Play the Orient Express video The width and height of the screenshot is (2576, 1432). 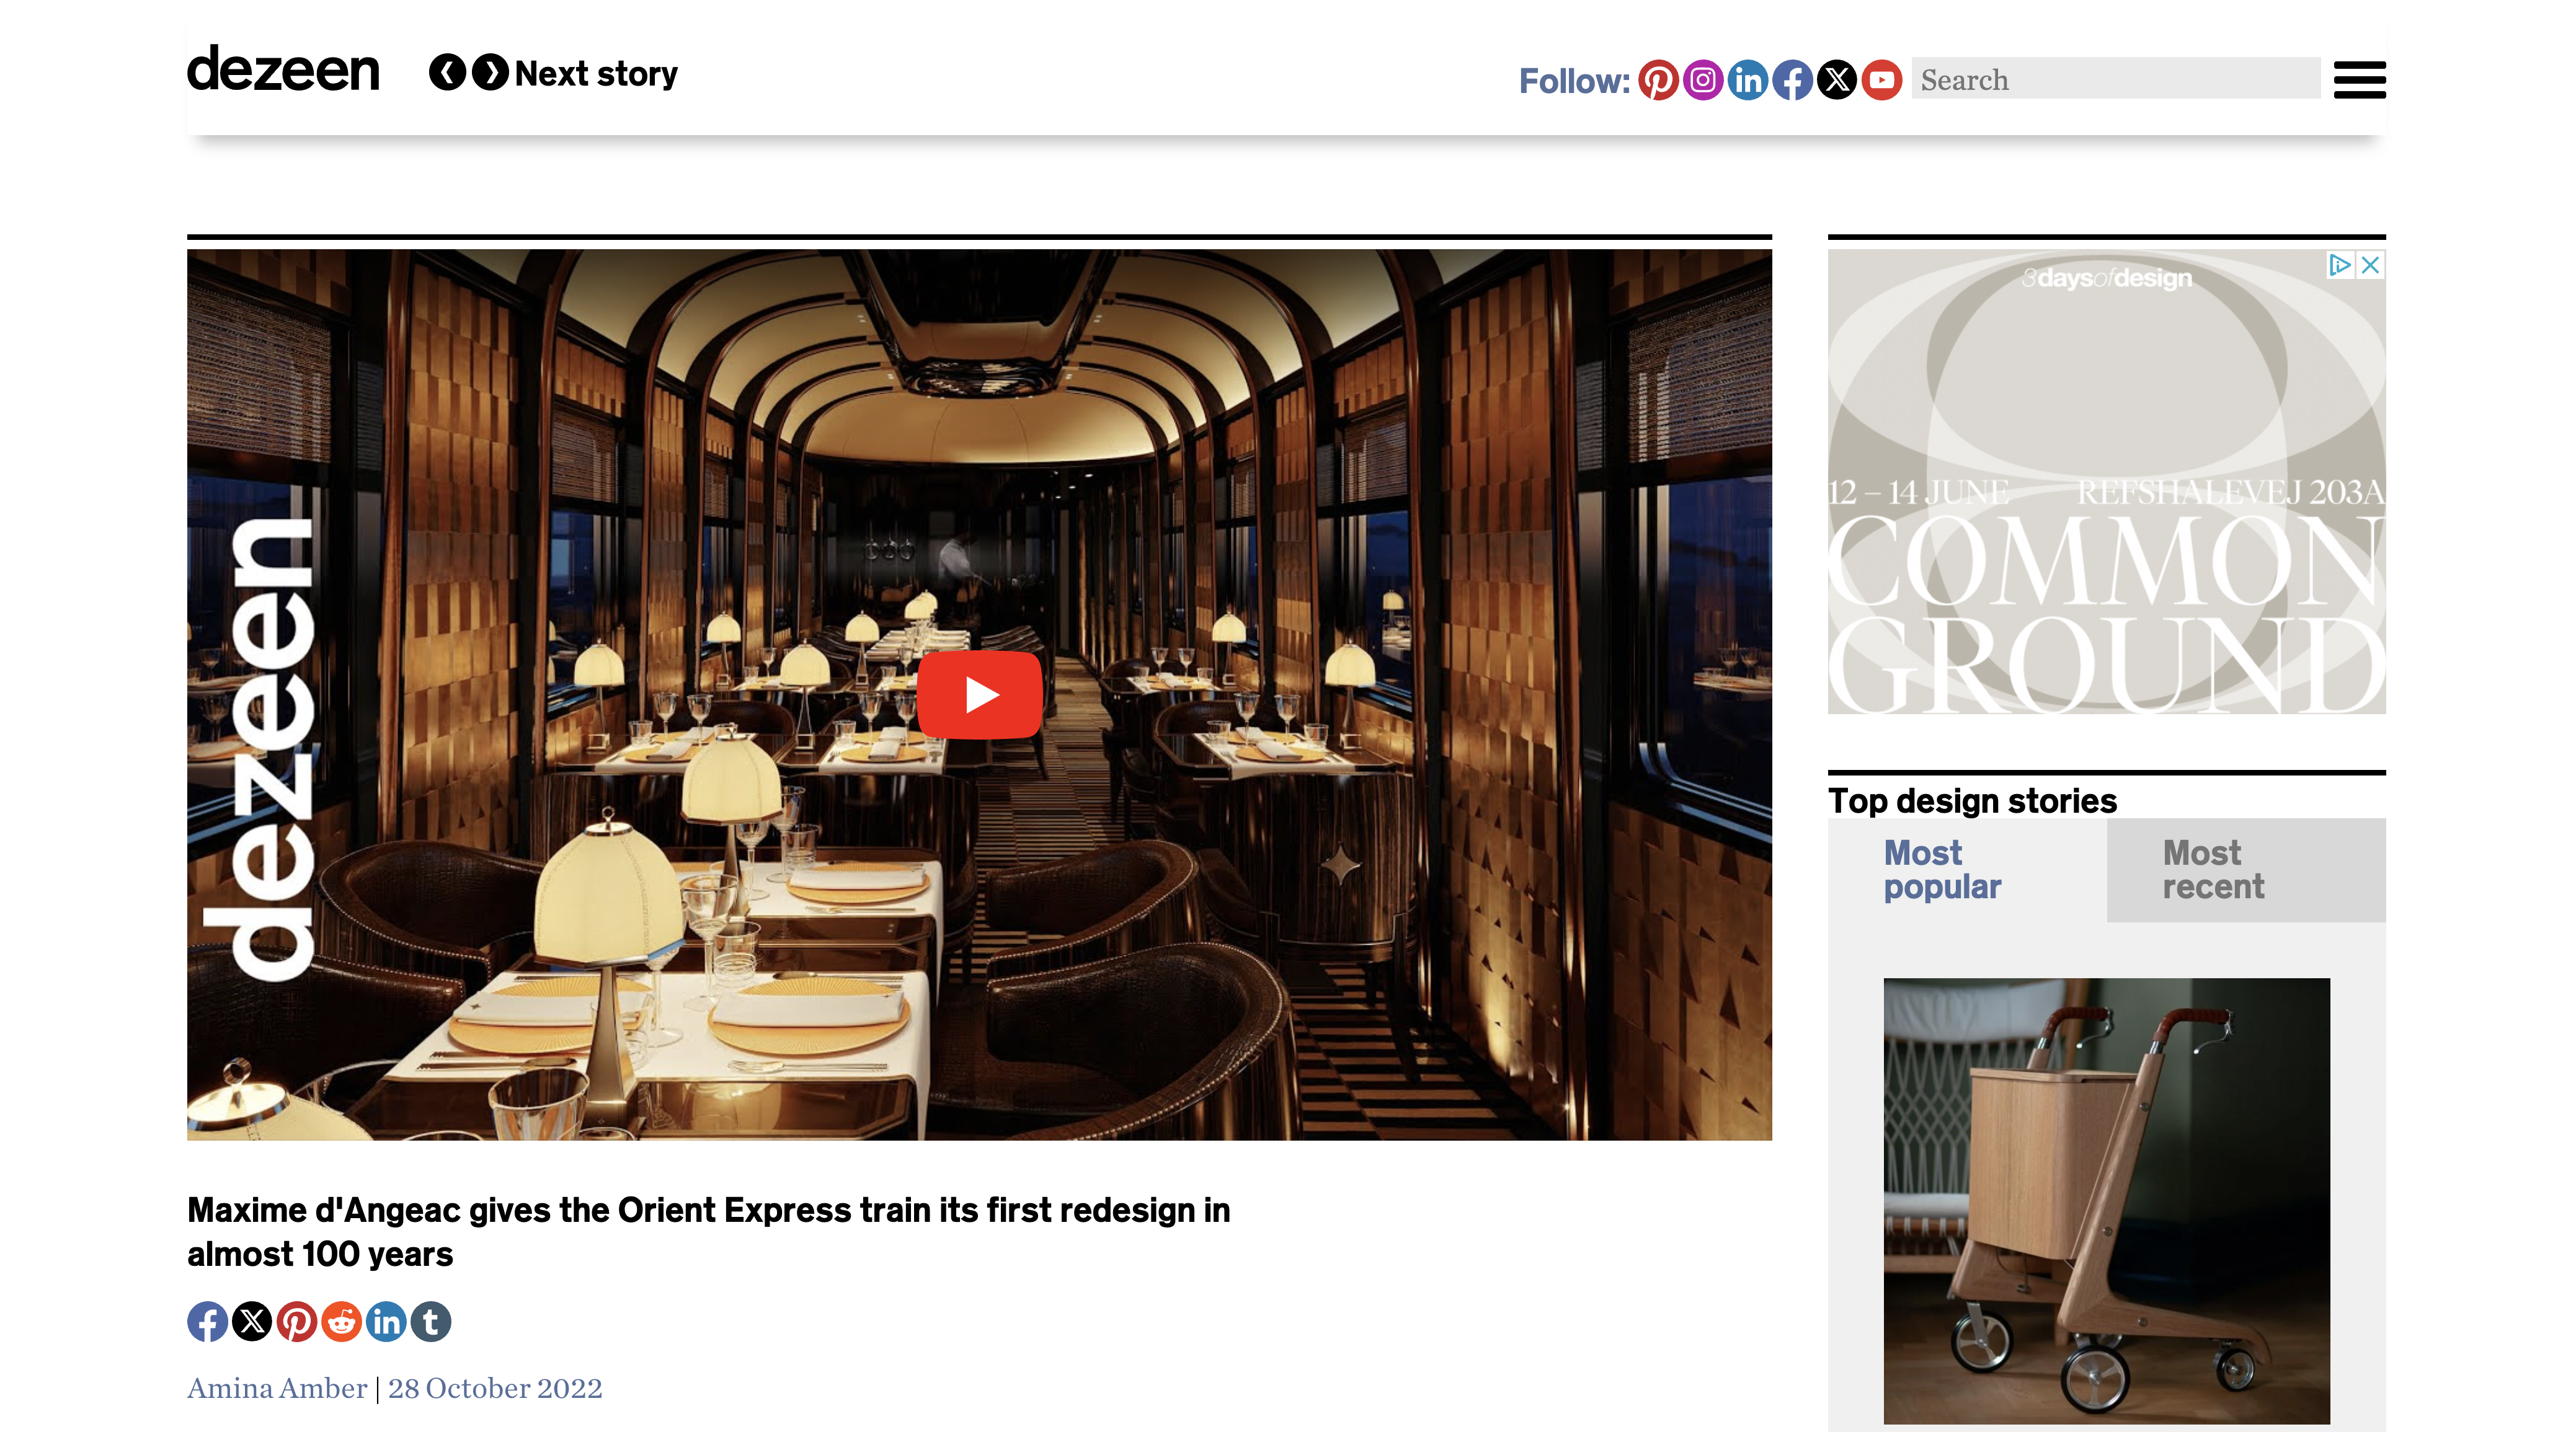click(x=979, y=695)
